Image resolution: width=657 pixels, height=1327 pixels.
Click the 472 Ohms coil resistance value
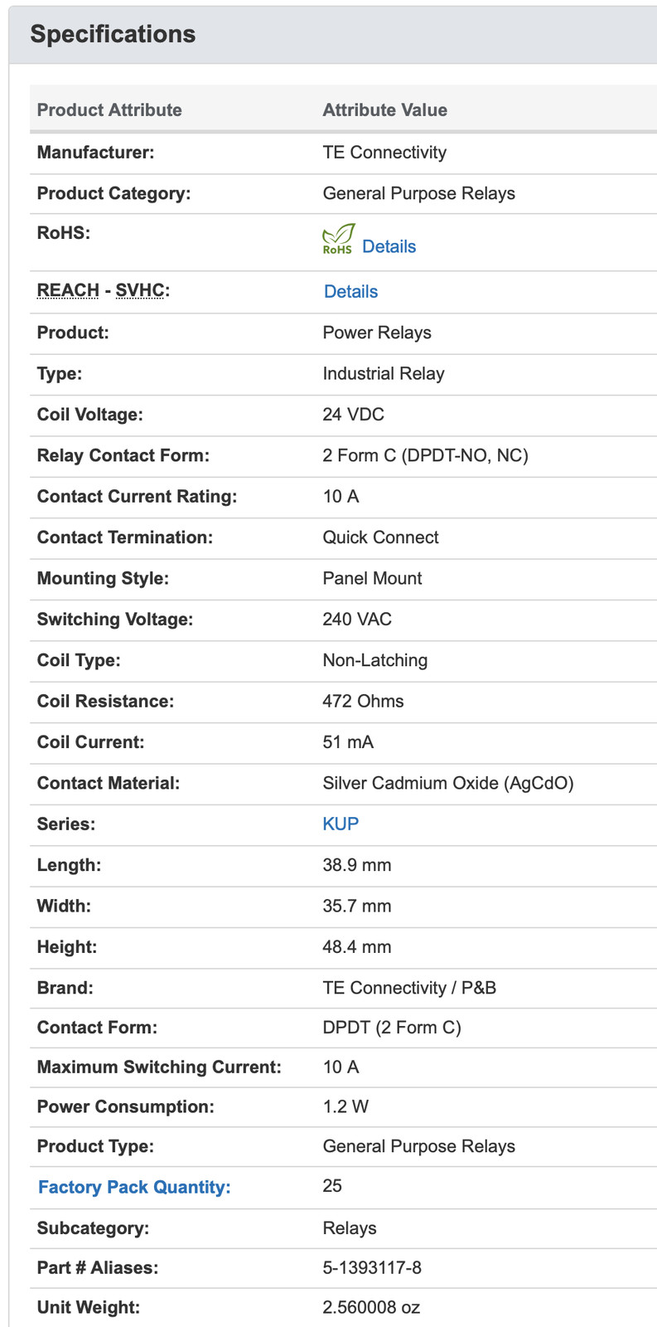click(363, 701)
